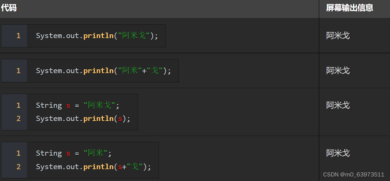Click the code line String s = "阿米";

coord(74,153)
